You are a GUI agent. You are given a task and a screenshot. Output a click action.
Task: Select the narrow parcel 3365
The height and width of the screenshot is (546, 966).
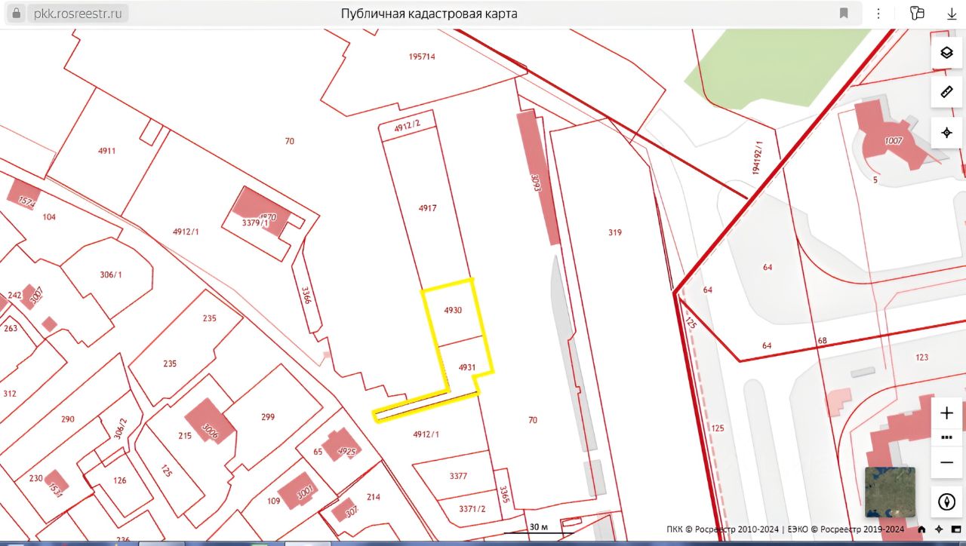tap(503, 494)
